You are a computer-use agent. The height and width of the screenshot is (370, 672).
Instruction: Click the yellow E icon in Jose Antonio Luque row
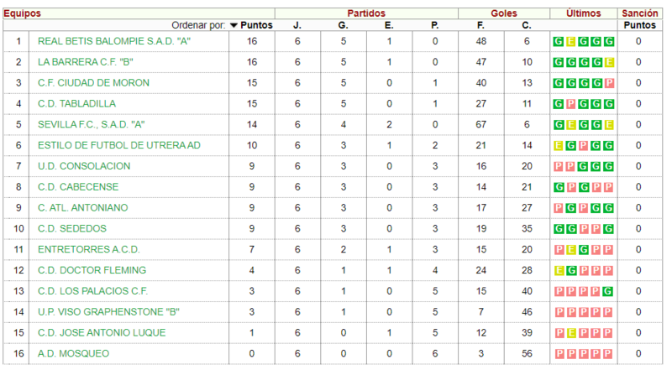pyautogui.click(x=571, y=333)
